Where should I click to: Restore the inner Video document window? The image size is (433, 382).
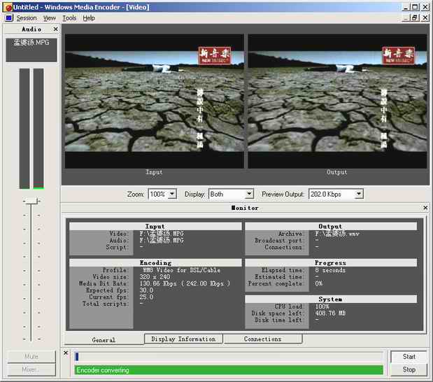(x=415, y=17)
